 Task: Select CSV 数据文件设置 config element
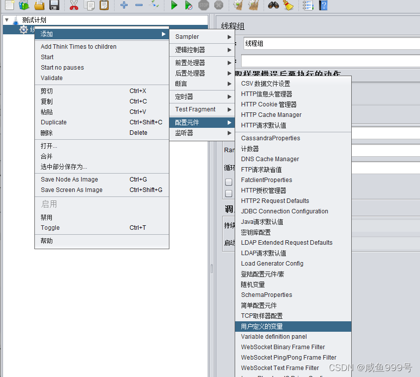point(293,84)
